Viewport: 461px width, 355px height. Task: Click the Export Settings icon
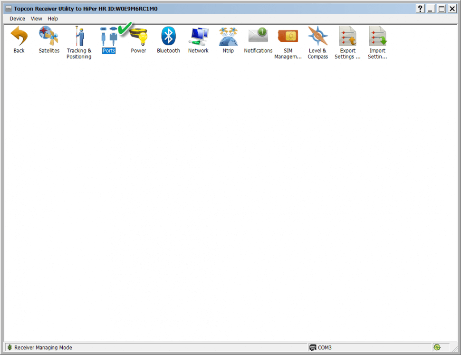(348, 36)
